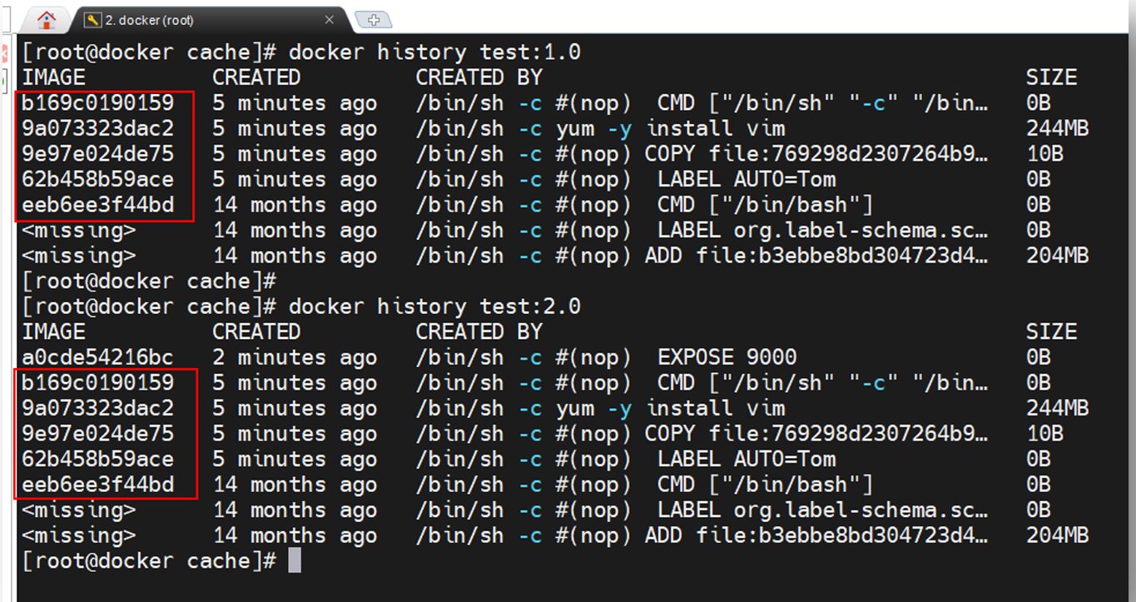Click image ID a0cde54216bc in terminal
The height and width of the screenshot is (602, 1136).
(x=98, y=357)
